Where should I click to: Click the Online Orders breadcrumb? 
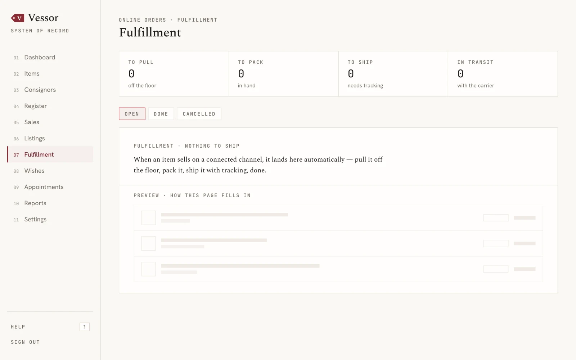click(x=143, y=20)
